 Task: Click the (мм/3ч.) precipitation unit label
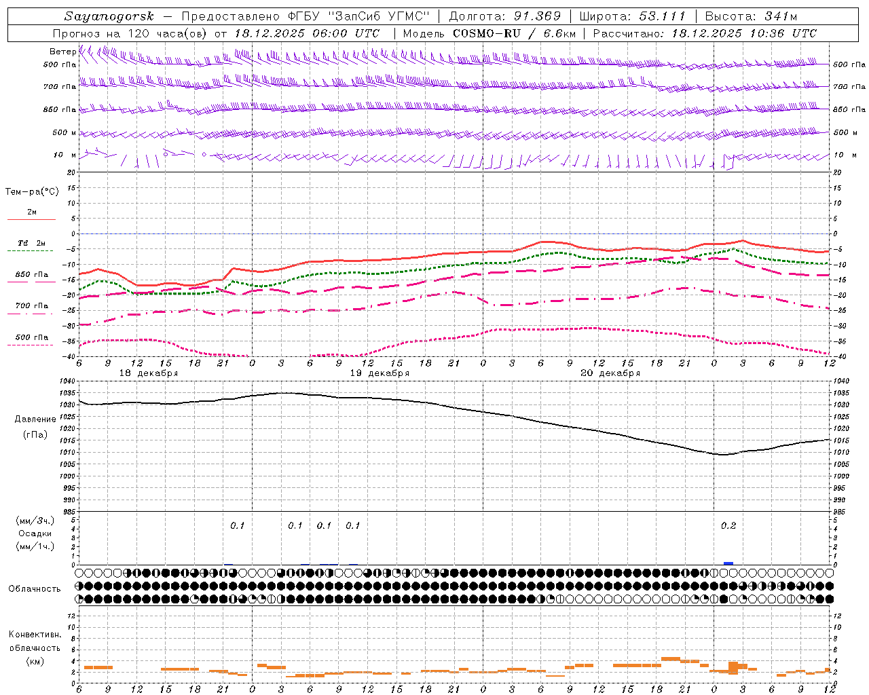[x=35, y=521]
